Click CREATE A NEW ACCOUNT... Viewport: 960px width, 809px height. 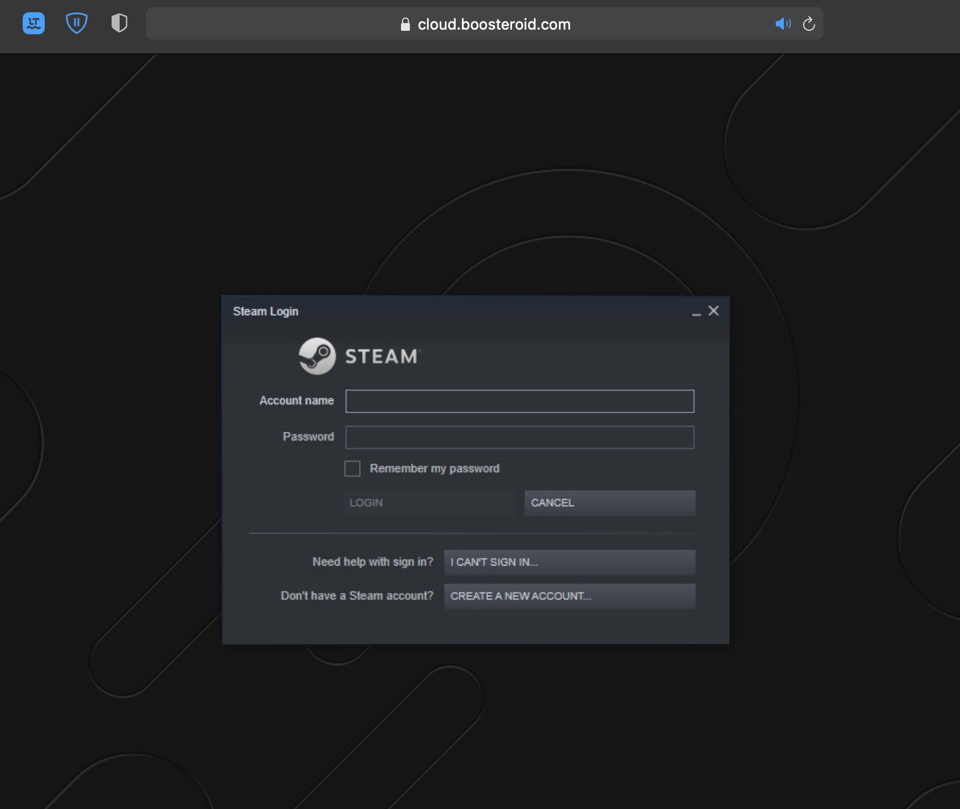point(569,596)
